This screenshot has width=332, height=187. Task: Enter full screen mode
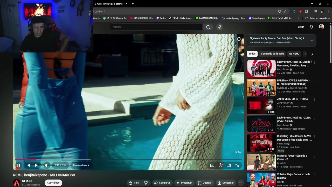coord(237,165)
